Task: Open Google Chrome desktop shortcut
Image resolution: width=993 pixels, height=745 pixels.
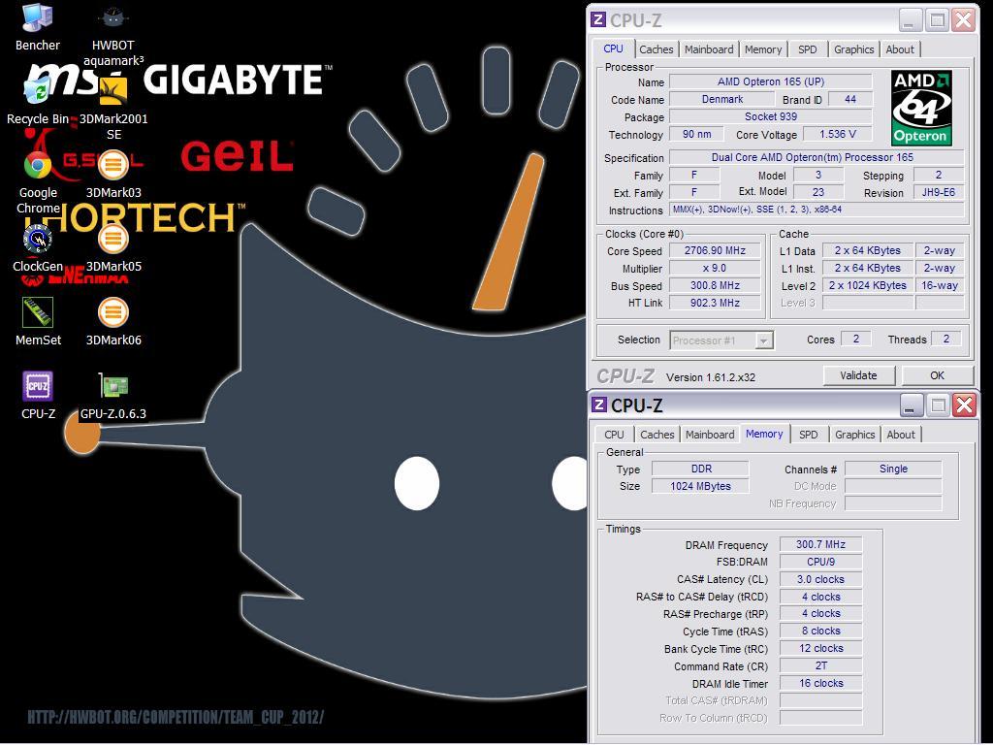Action: click(38, 182)
